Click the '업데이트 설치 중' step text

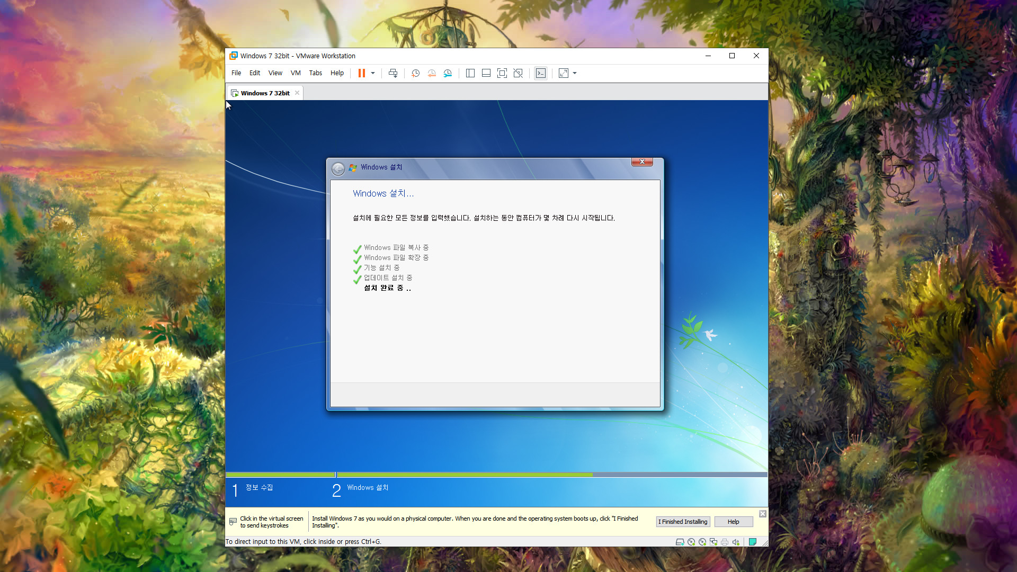[388, 278]
